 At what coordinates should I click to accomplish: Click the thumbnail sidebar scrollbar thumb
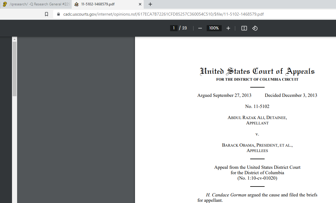pyautogui.click(x=14, y=69)
